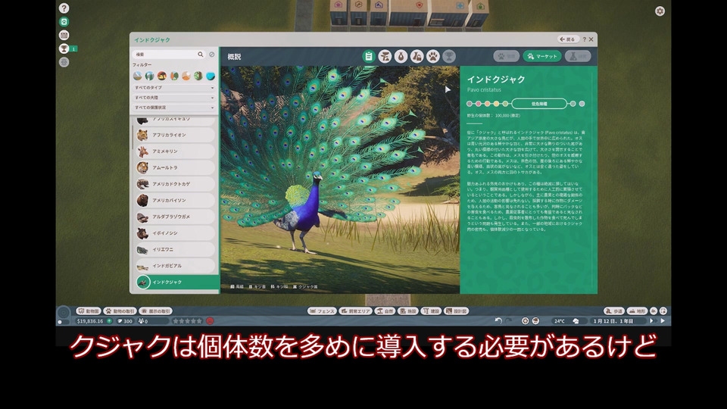Select インドガビアル in the animal list
The height and width of the screenshot is (409, 727).
click(x=176, y=266)
